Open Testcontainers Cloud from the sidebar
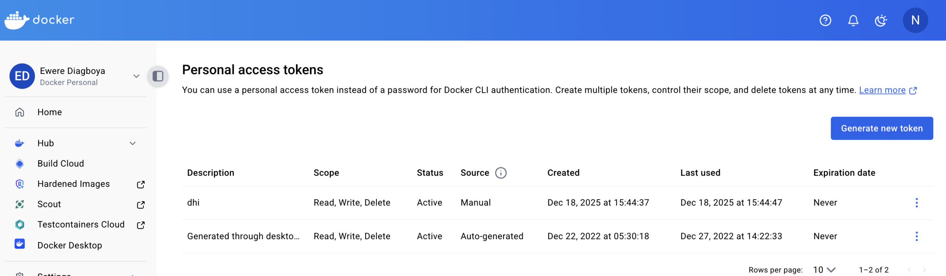 click(81, 224)
